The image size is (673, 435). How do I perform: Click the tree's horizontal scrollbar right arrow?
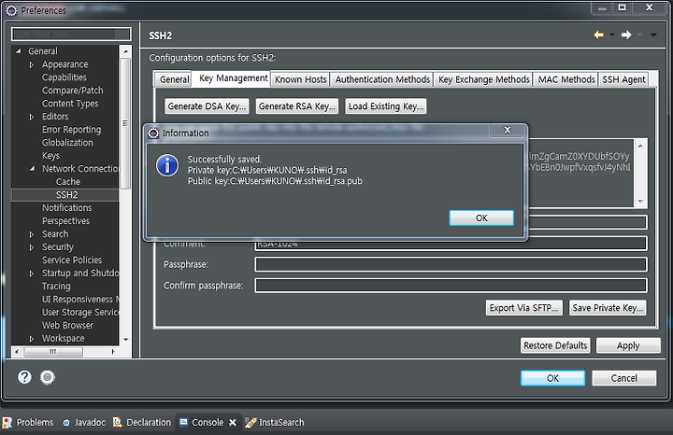tap(113, 352)
